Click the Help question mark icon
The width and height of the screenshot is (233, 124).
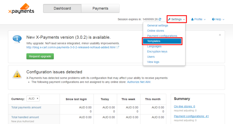click(213, 19)
